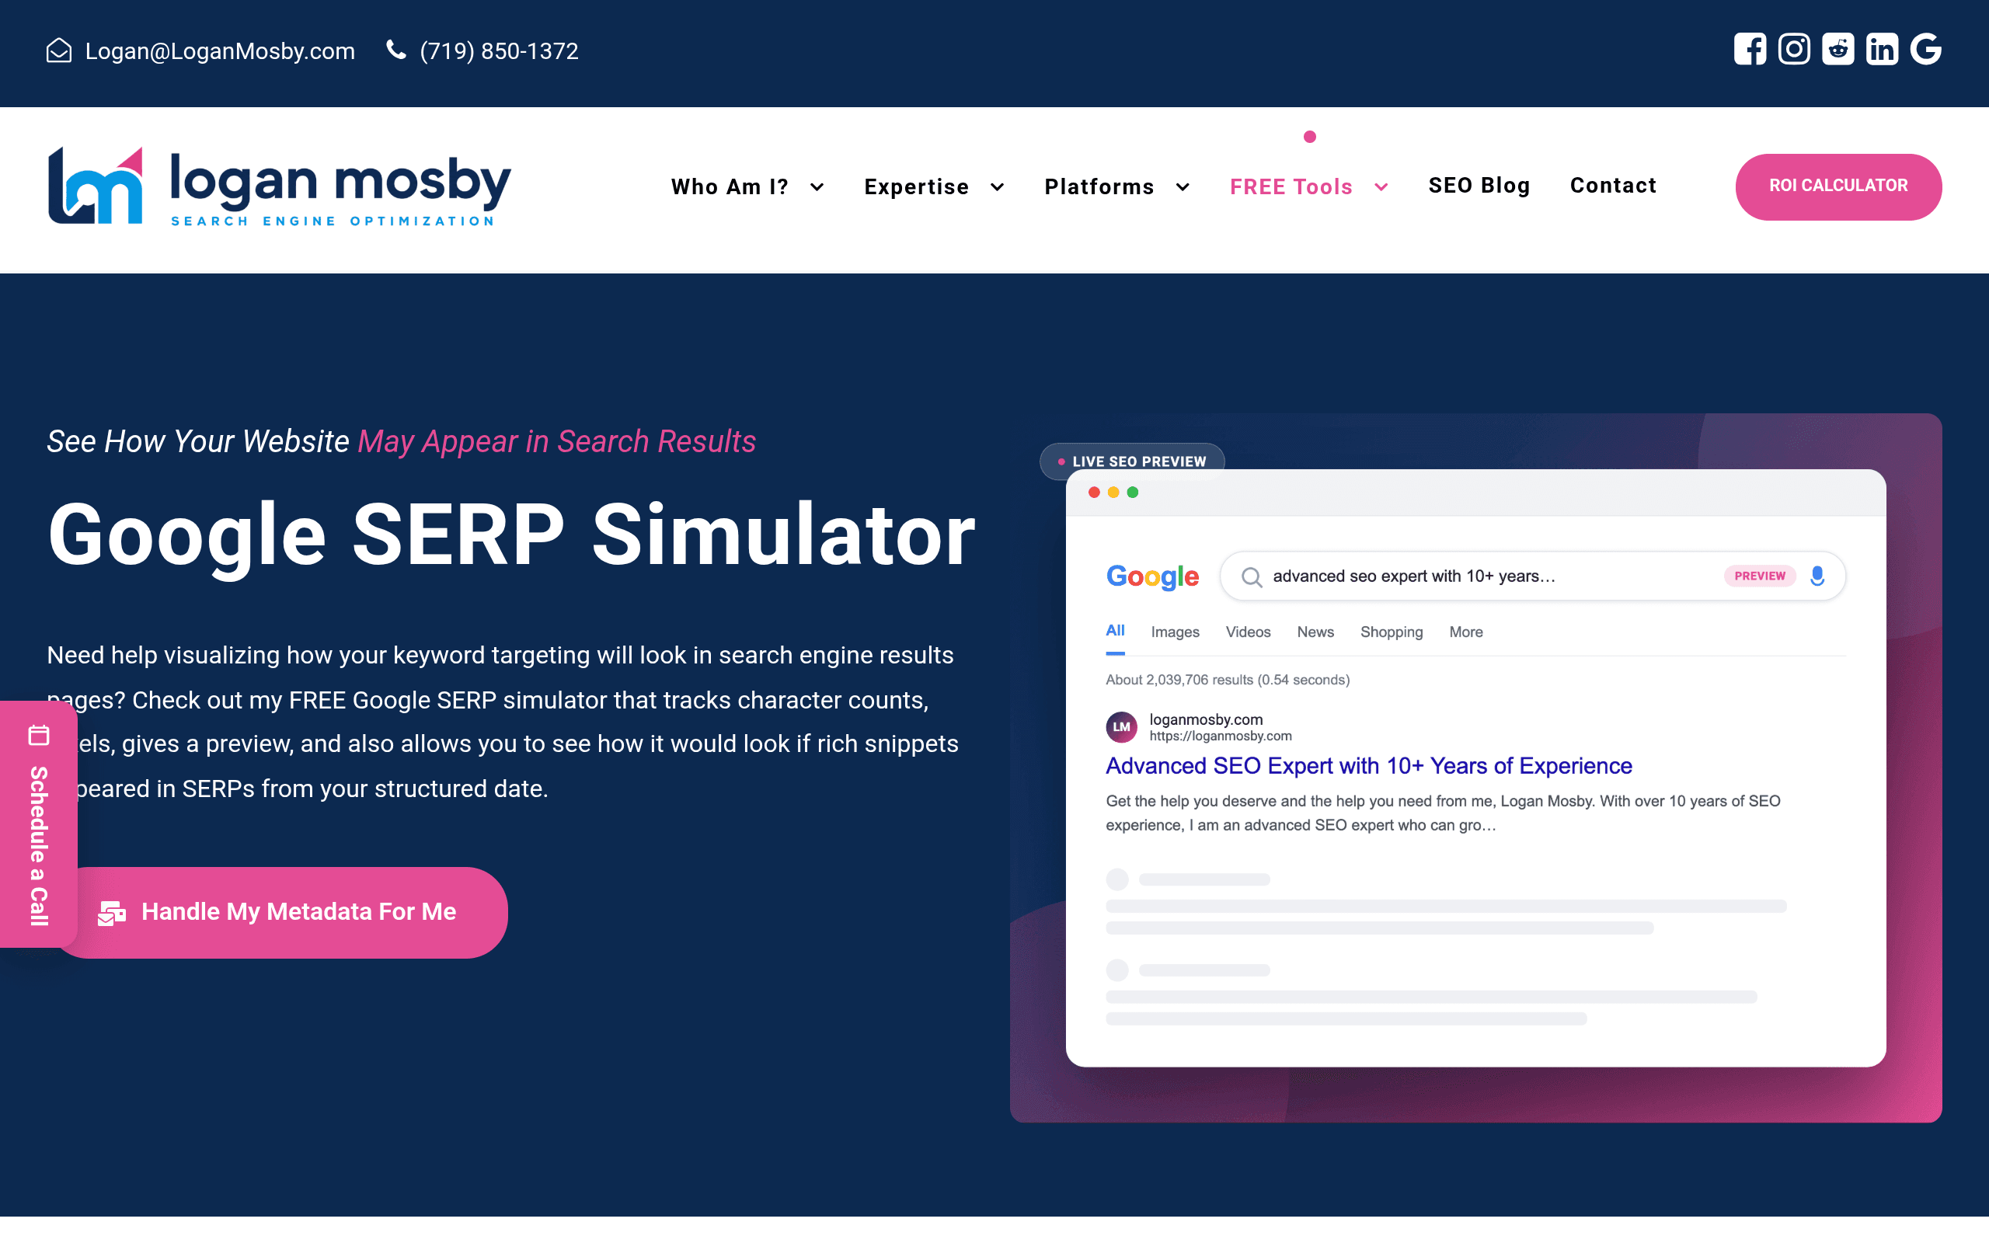1989x1243 pixels.
Task: Click the LIVE SEO PREVIEW badge
Action: (x=1132, y=462)
